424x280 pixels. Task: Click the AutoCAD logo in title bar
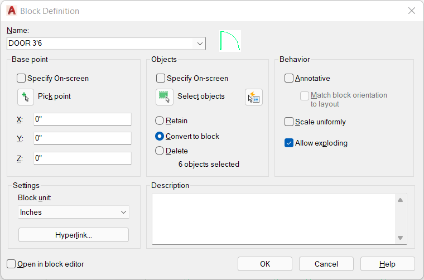pyautogui.click(x=12, y=11)
